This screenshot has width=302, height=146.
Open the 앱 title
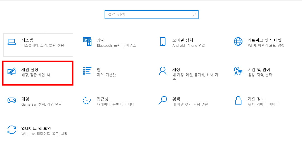tap(99, 69)
